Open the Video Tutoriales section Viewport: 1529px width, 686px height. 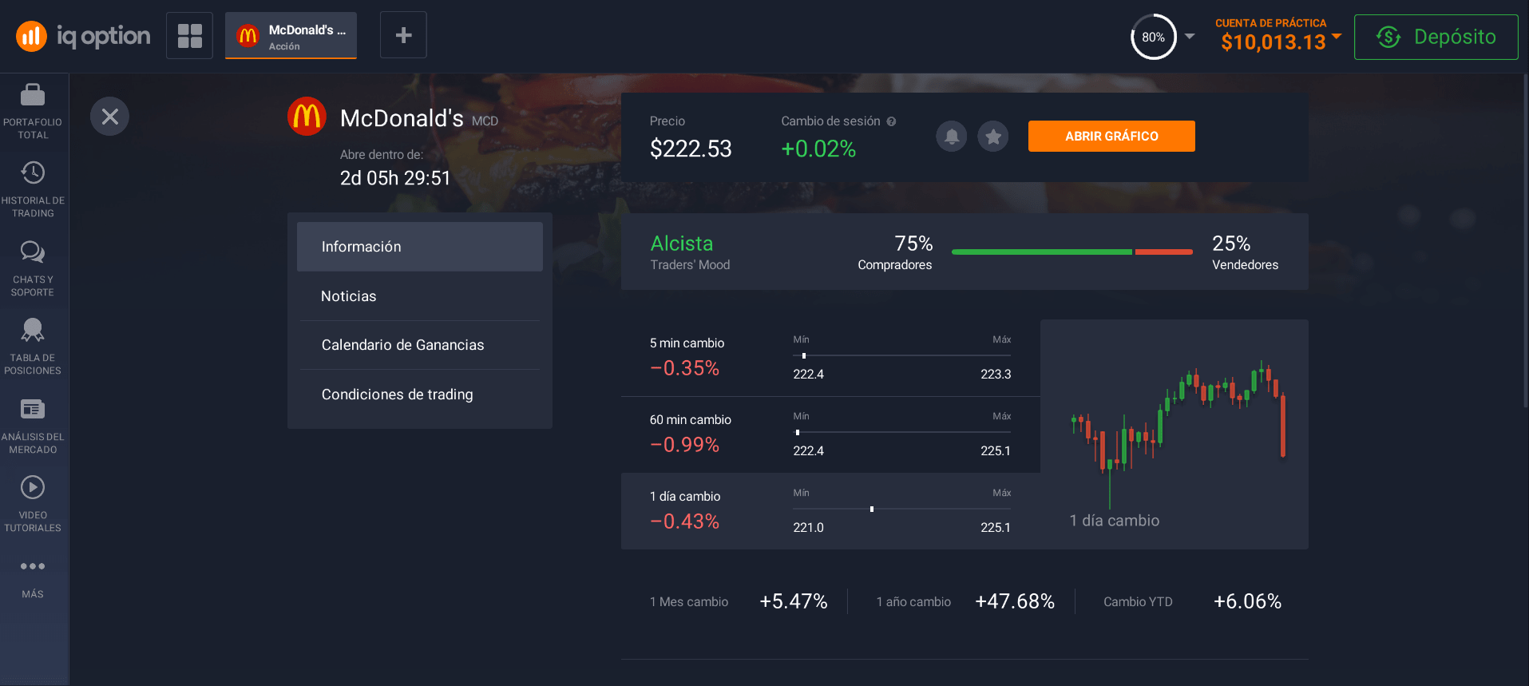coord(33,500)
